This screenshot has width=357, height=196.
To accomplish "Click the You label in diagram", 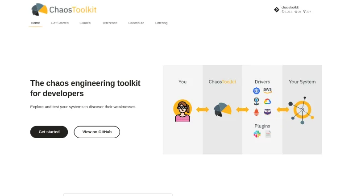I will pyautogui.click(x=183, y=82).
